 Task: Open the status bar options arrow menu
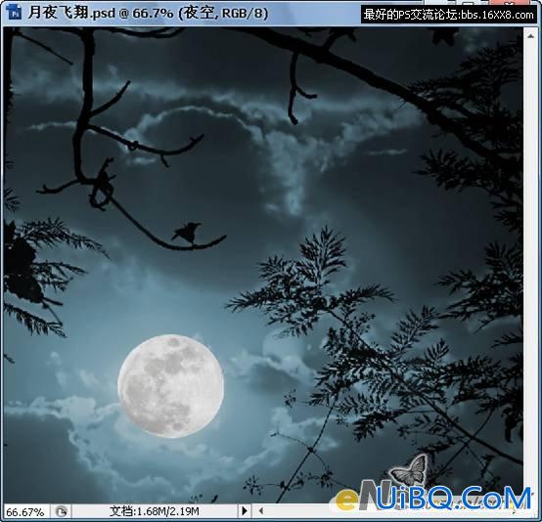[x=244, y=510]
